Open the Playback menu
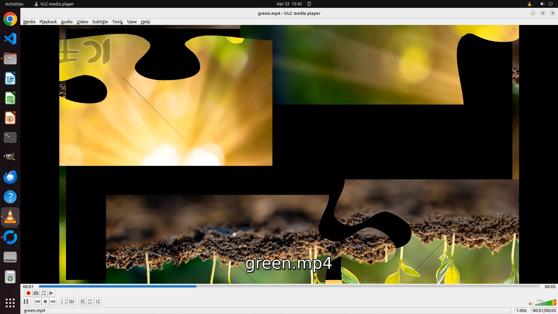The width and height of the screenshot is (558, 314). click(x=48, y=22)
